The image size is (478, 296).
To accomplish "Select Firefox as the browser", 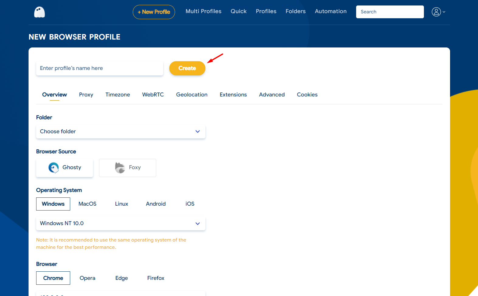I will coord(156,278).
